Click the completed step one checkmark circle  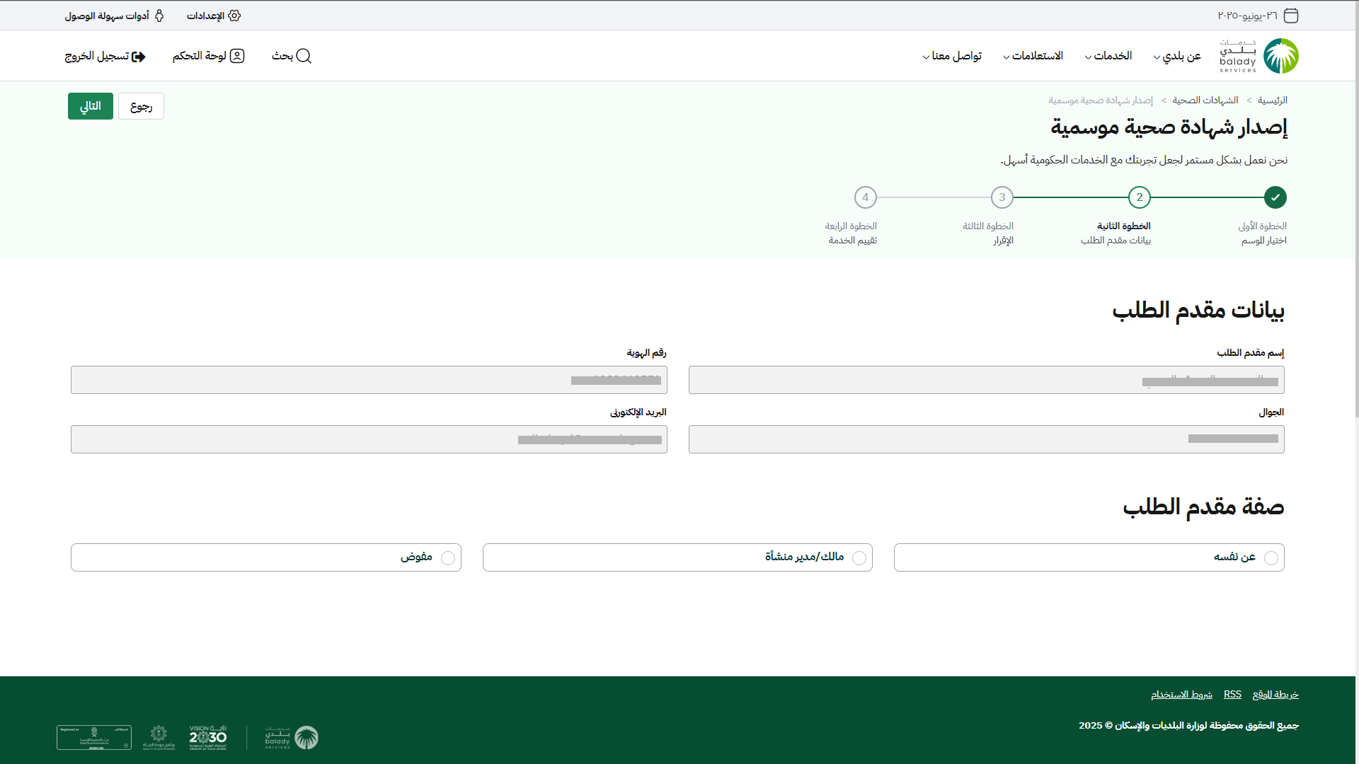click(1275, 197)
